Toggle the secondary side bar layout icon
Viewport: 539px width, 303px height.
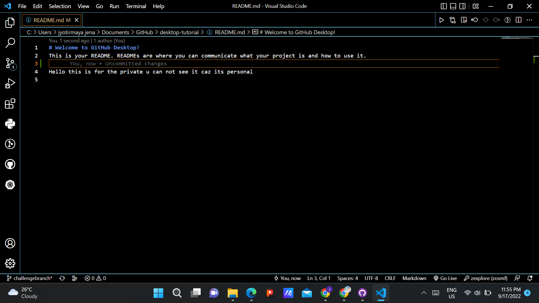pos(462,6)
